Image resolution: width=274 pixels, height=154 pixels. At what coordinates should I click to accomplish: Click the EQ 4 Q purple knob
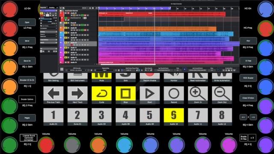pyautogui.click(x=266, y=145)
